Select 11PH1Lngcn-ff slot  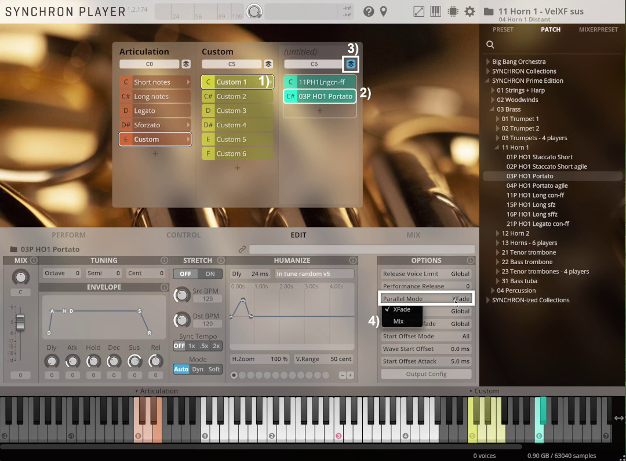319,82
